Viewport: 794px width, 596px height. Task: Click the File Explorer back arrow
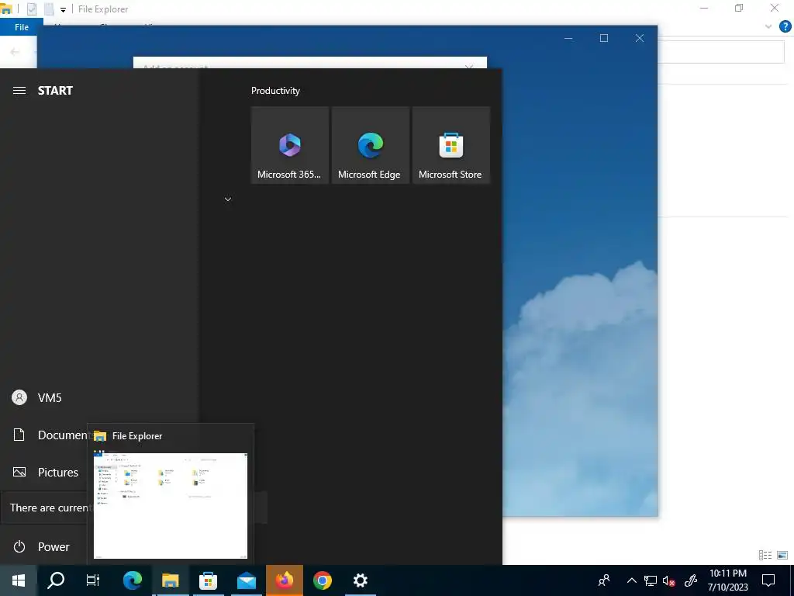pyautogui.click(x=15, y=52)
